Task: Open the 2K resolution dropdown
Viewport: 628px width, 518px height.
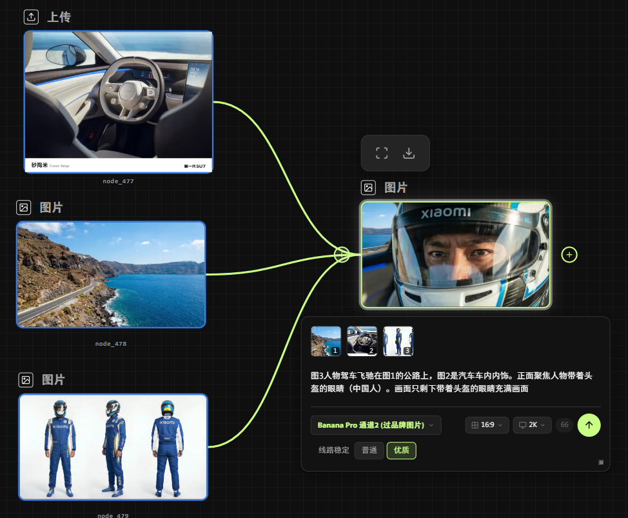Action: [x=532, y=425]
